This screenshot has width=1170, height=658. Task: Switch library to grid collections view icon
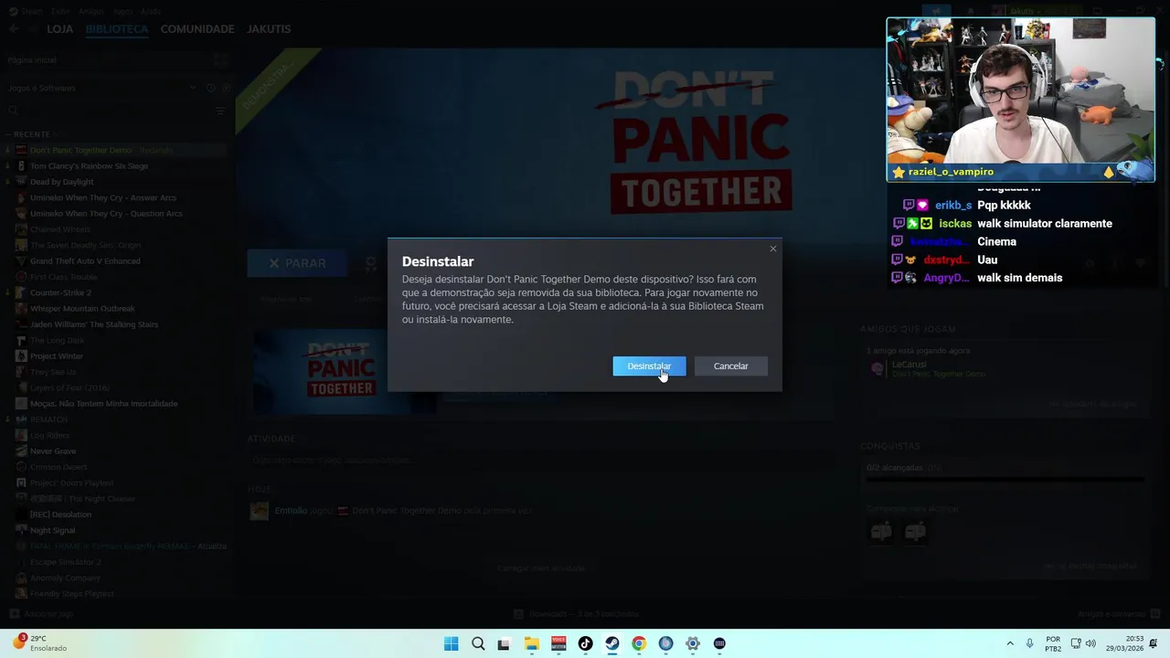coord(220,60)
